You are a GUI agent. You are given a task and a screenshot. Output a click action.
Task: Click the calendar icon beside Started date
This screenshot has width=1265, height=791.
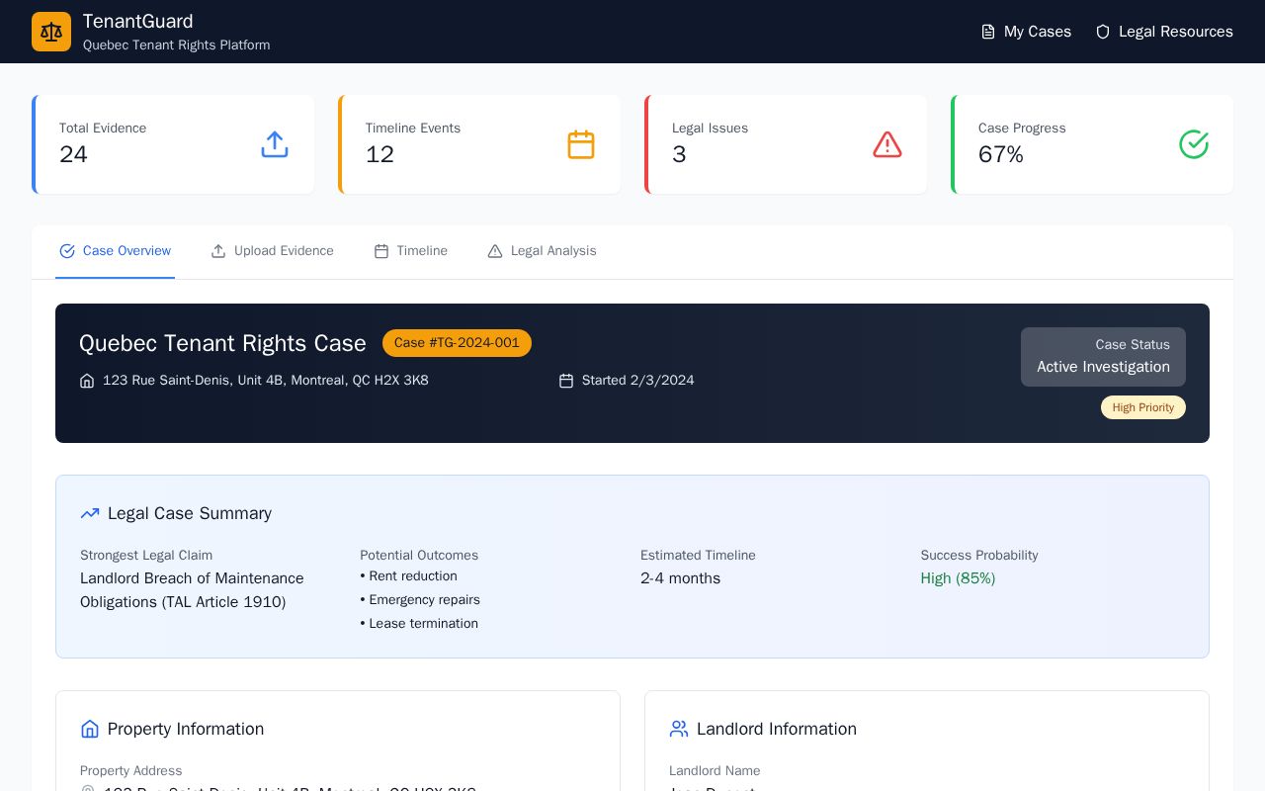[566, 381]
